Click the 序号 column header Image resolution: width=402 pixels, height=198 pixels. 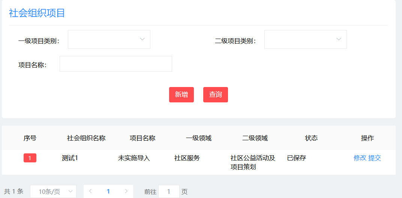(30, 138)
